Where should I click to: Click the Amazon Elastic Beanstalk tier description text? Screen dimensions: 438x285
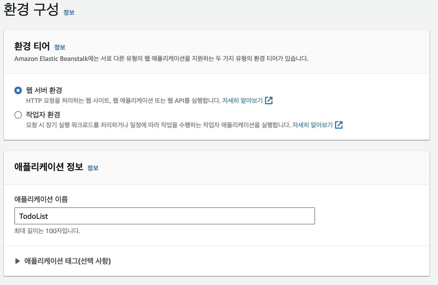(x=161, y=59)
